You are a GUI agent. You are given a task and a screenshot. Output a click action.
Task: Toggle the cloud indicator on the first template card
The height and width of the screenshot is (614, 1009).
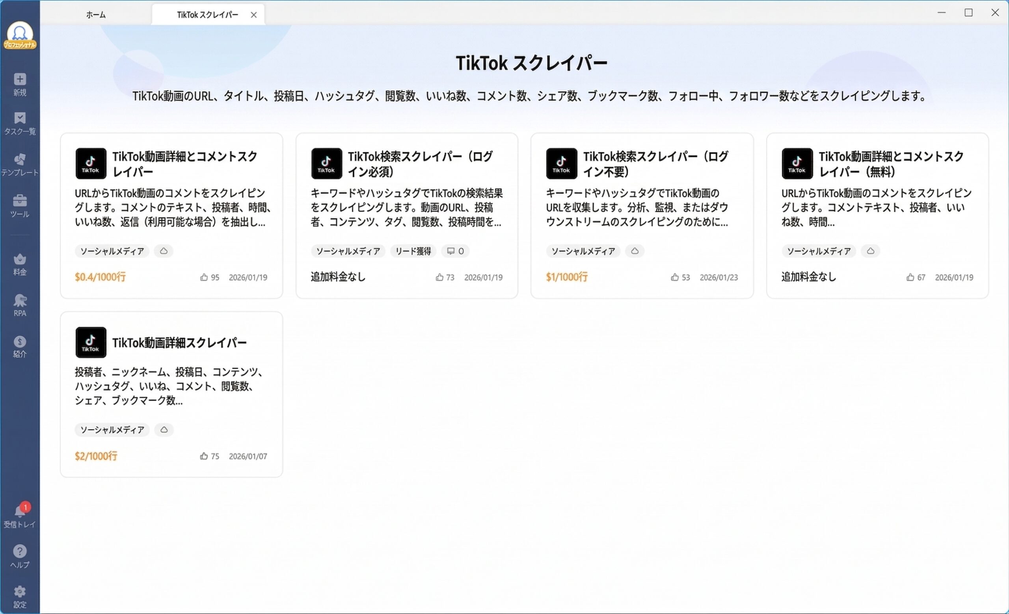click(x=164, y=251)
